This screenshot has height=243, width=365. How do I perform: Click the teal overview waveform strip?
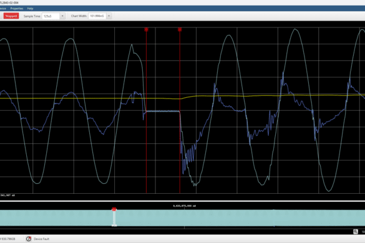tap(182, 218)
